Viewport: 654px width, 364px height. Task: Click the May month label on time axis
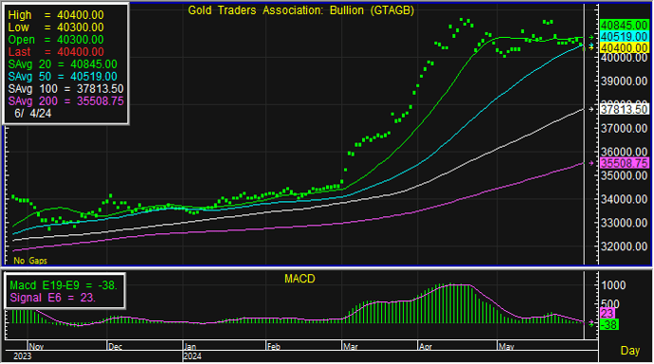[x=506, y=347]
